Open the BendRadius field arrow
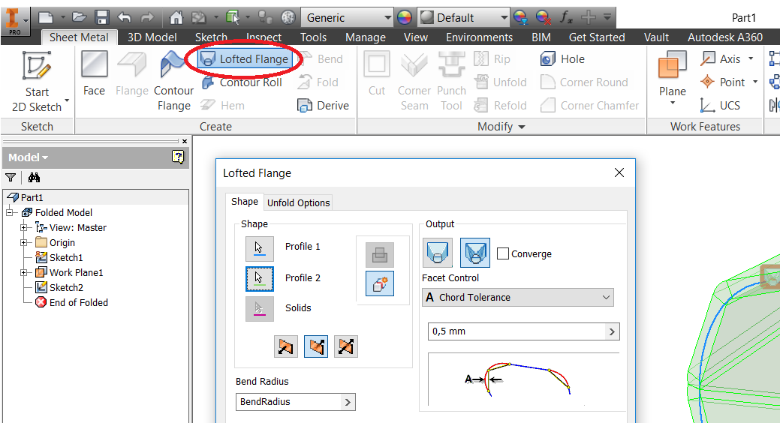The height and width of the screenshot is (423, 780). coord(348,402)
